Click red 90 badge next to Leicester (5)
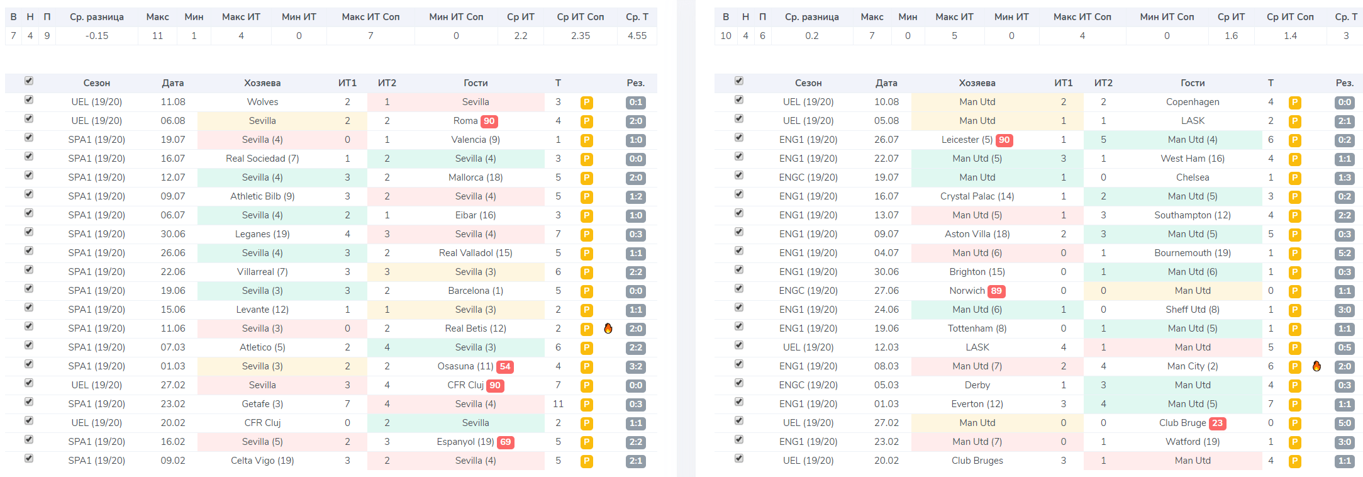This screenshot has width=1363, height=477. tap(1004, 140)
